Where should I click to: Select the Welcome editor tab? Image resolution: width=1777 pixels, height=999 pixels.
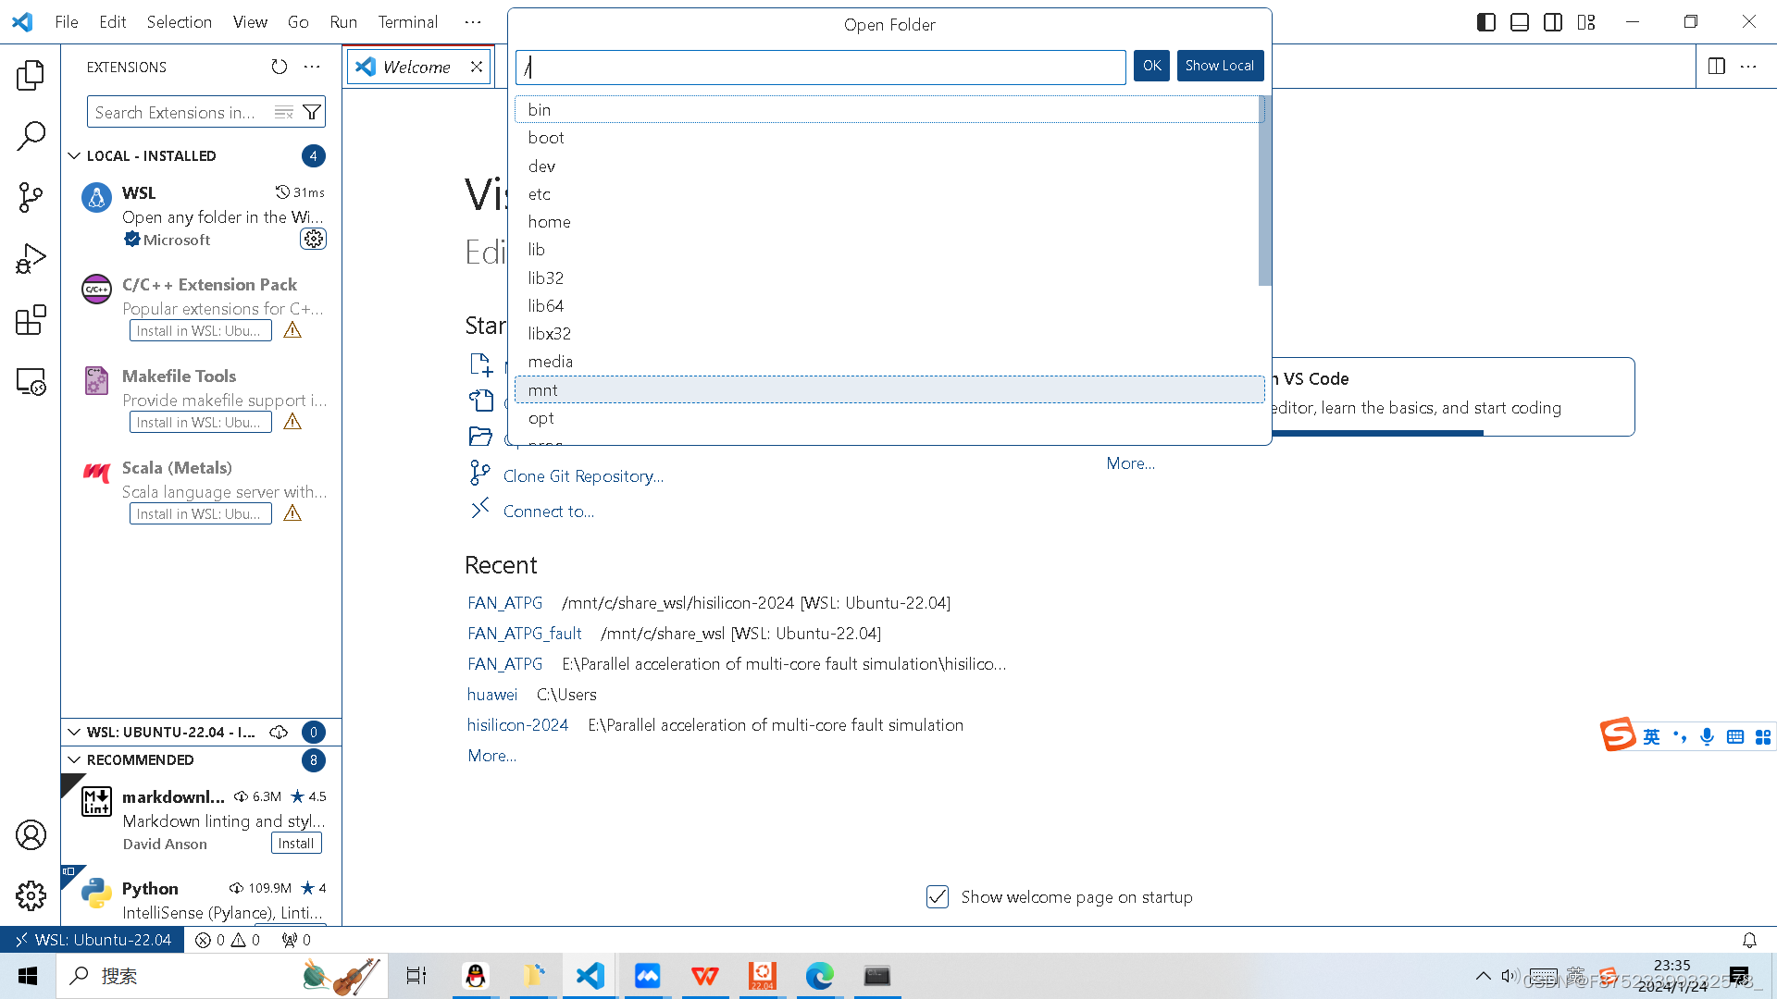416,67
